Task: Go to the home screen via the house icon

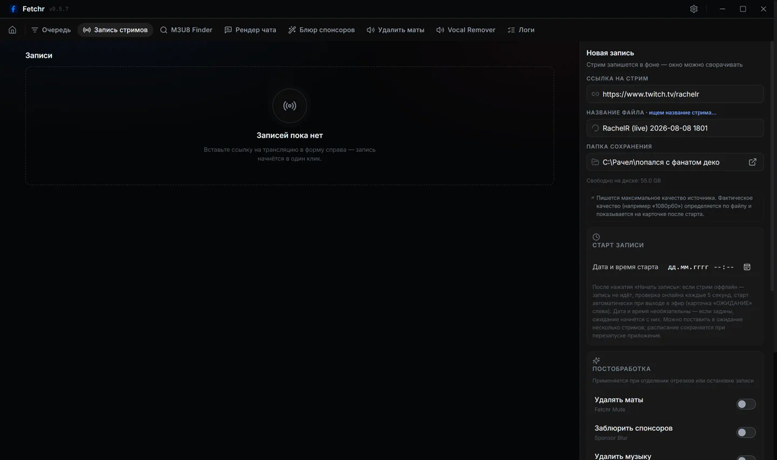Action: tap(12, 30)
